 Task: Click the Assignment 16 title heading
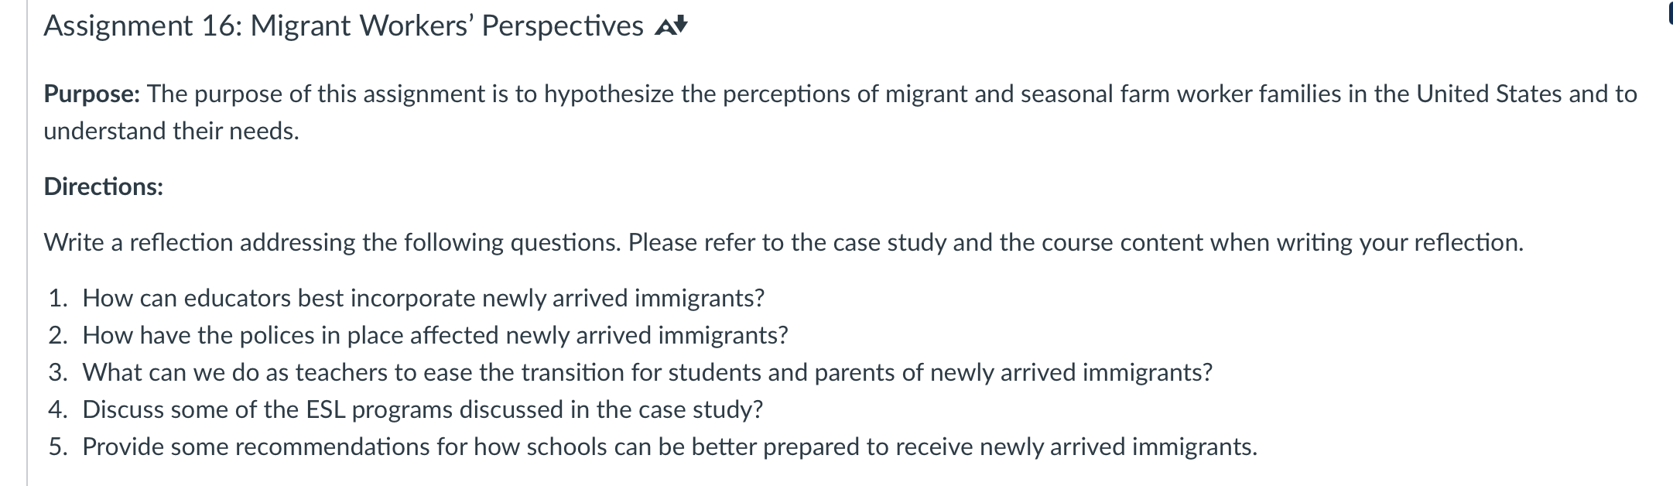tap(344, 26)
